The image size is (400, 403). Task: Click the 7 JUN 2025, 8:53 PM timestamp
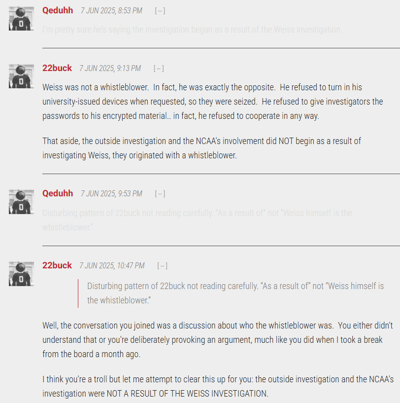point(111,10)
